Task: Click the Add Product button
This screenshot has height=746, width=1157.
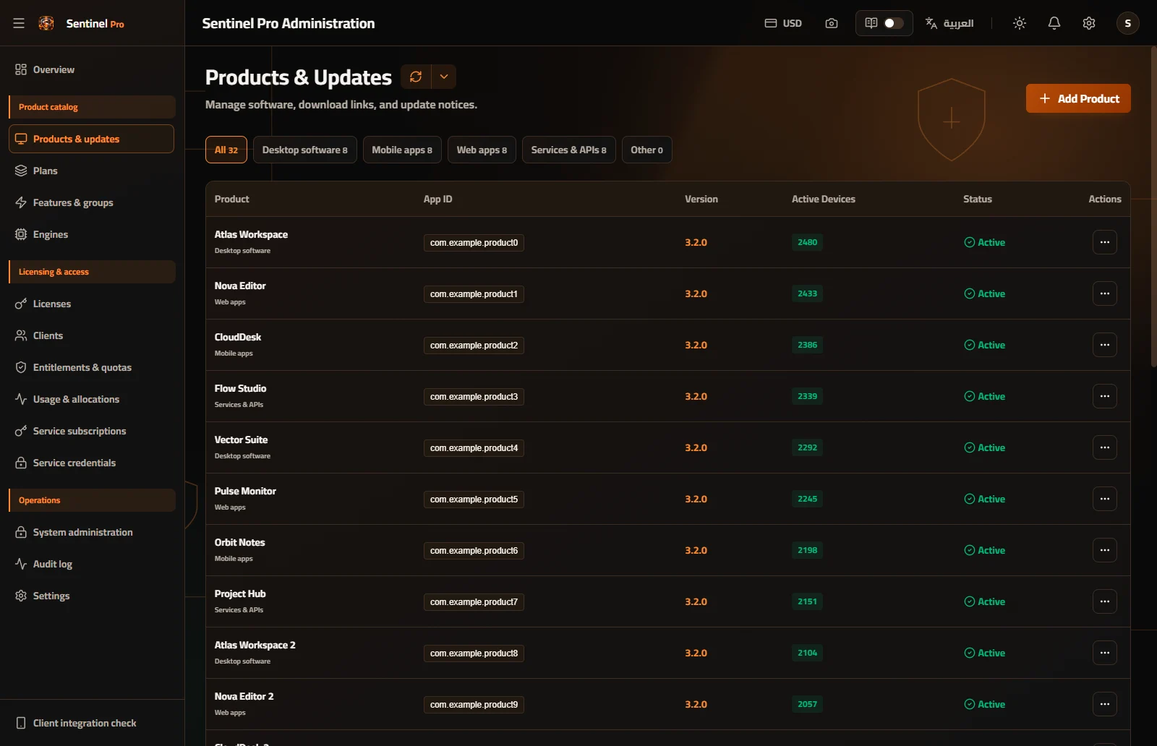Action: [x=1078, y=98]
